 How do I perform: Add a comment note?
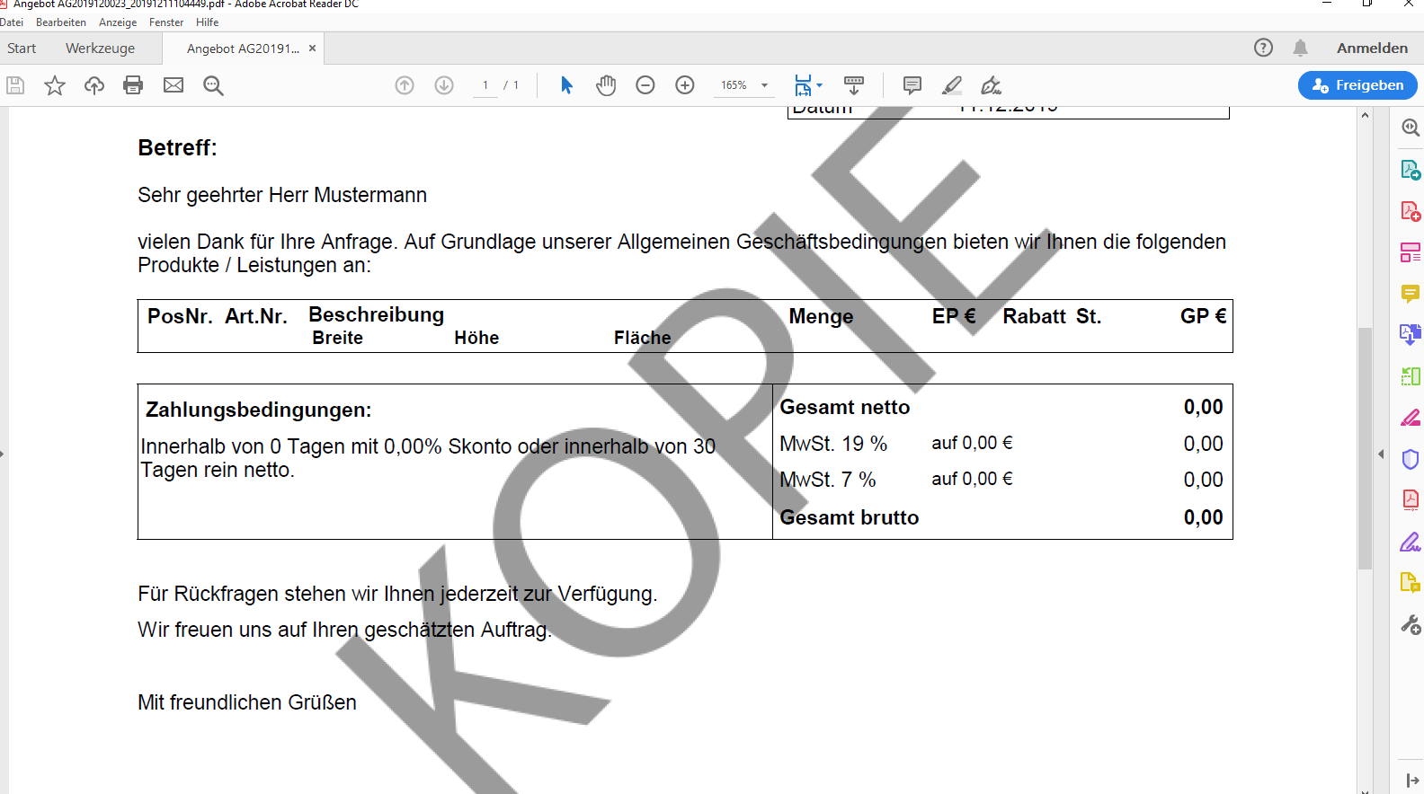[x=912, y=85]
